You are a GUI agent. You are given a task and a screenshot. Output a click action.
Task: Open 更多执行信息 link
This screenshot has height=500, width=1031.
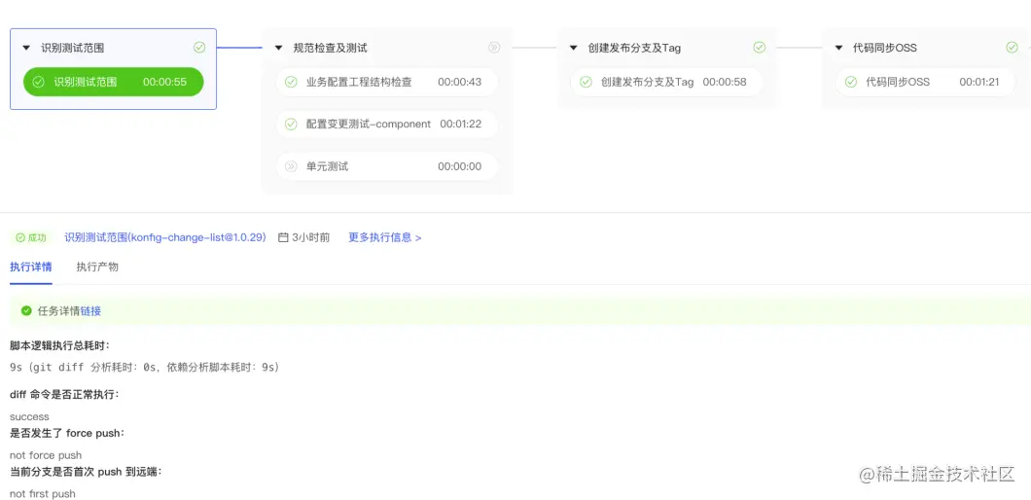[384, 237]
